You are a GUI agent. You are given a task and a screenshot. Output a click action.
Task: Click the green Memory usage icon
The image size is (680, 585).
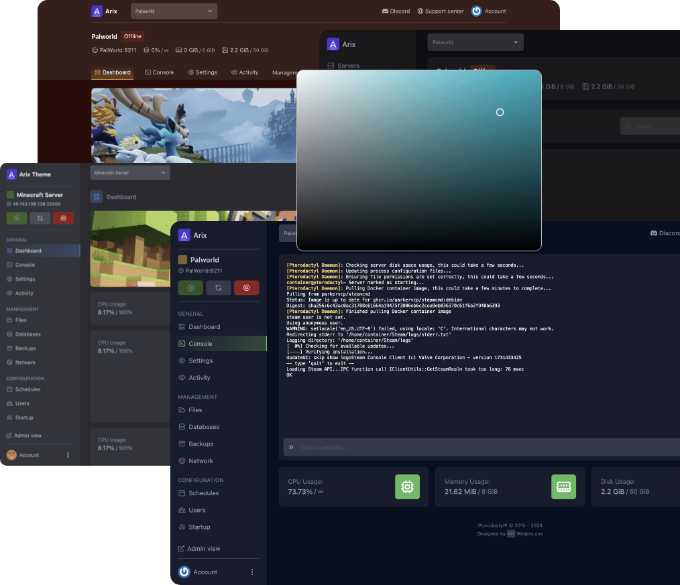[x=563, y=486]
